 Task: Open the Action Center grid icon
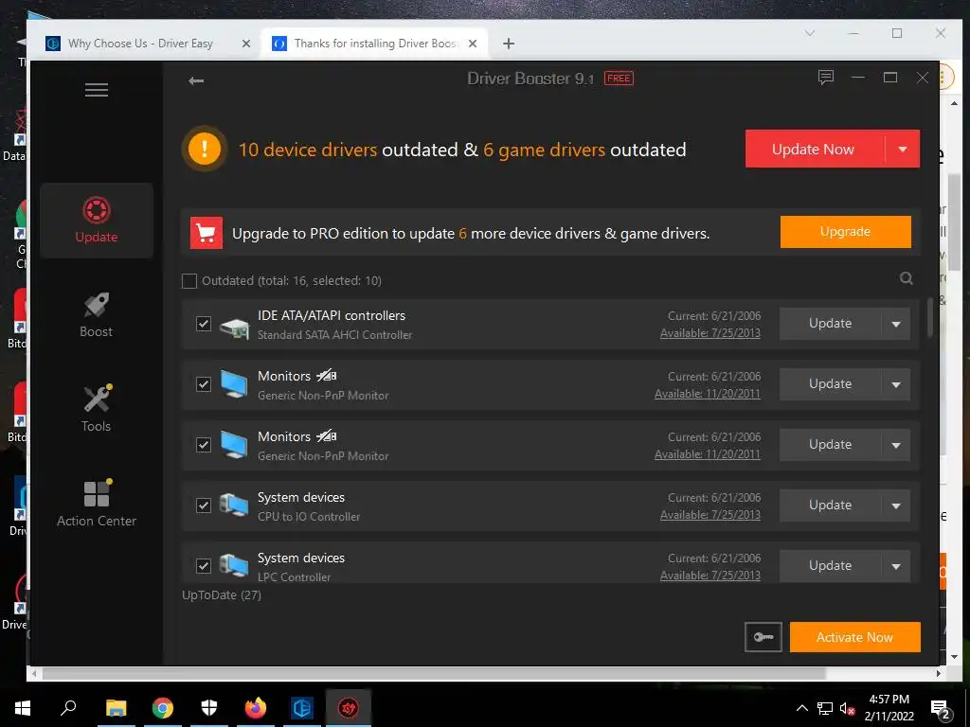(x=98, y=493)
